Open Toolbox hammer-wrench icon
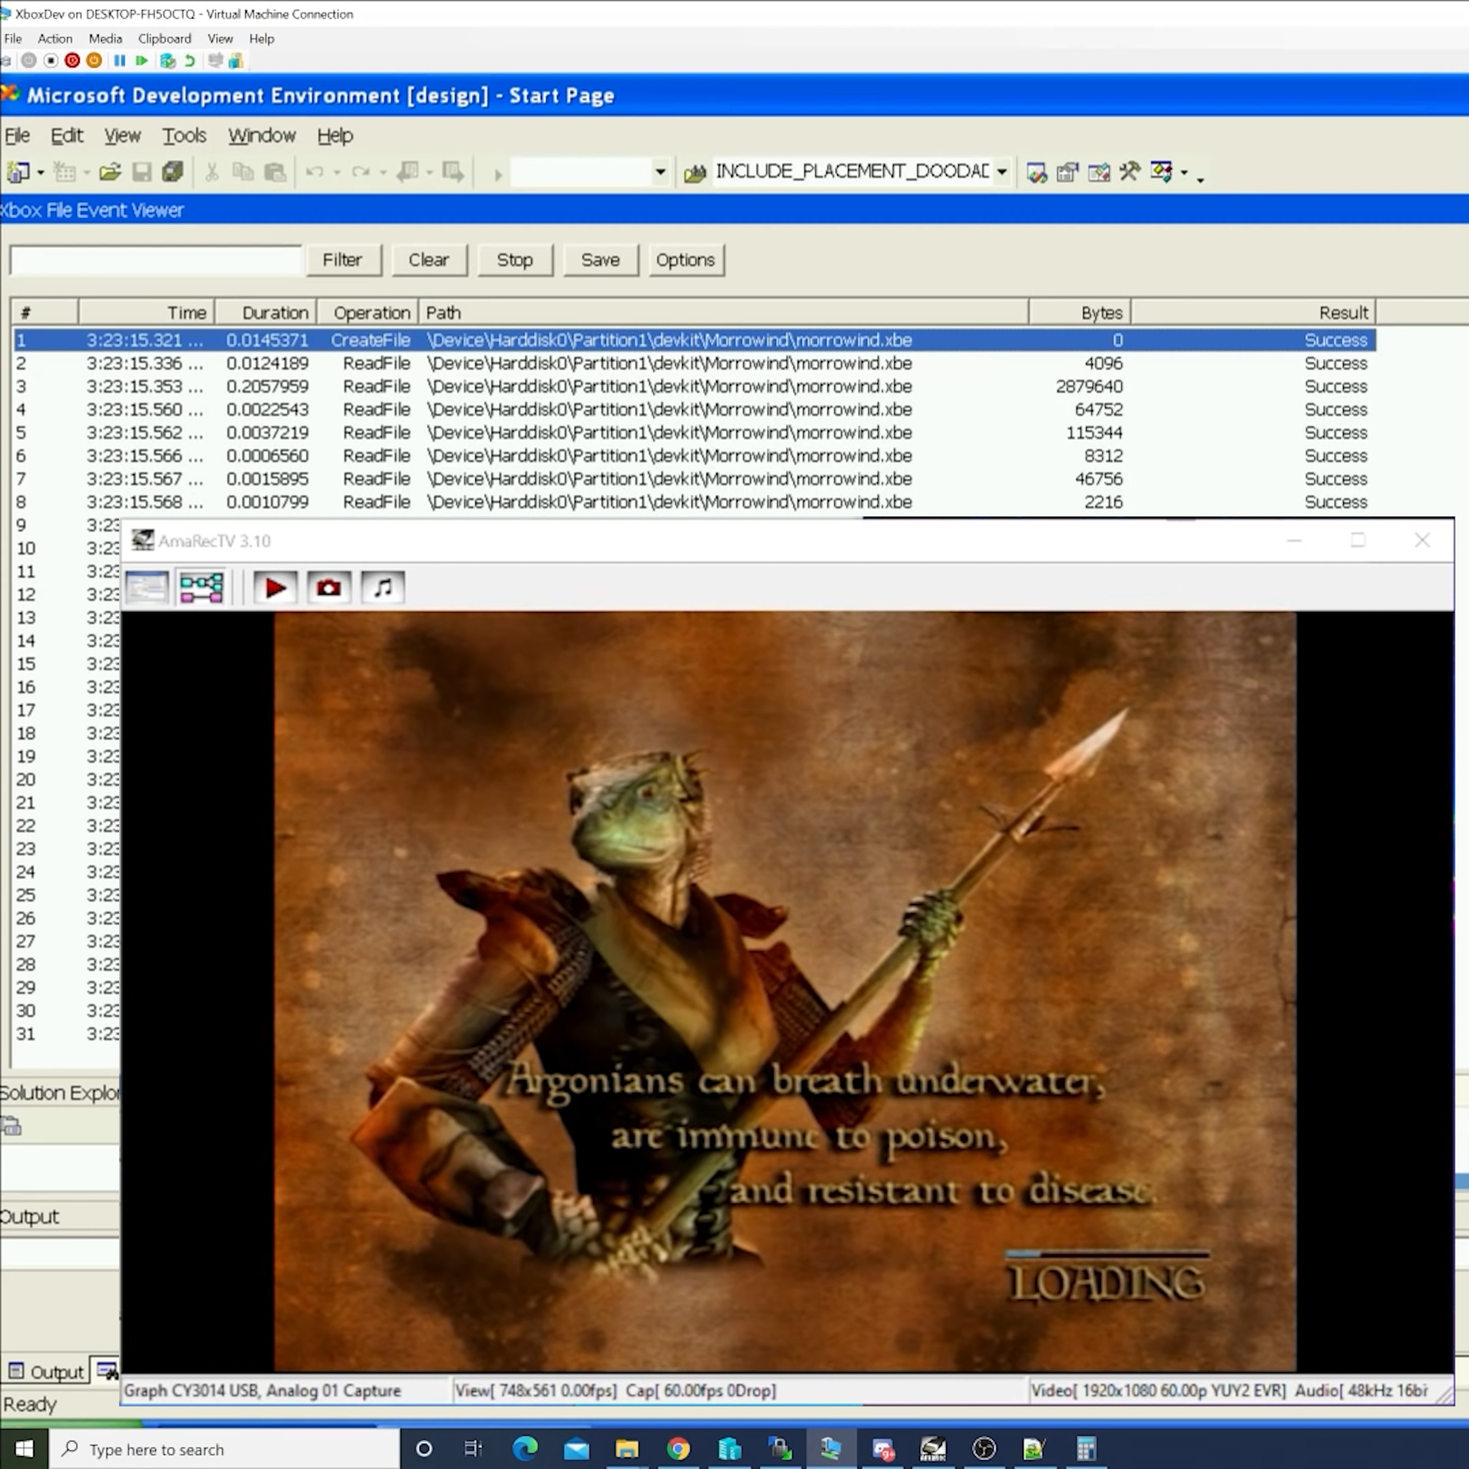The image size is (1469, 1469). (1129, 172)
